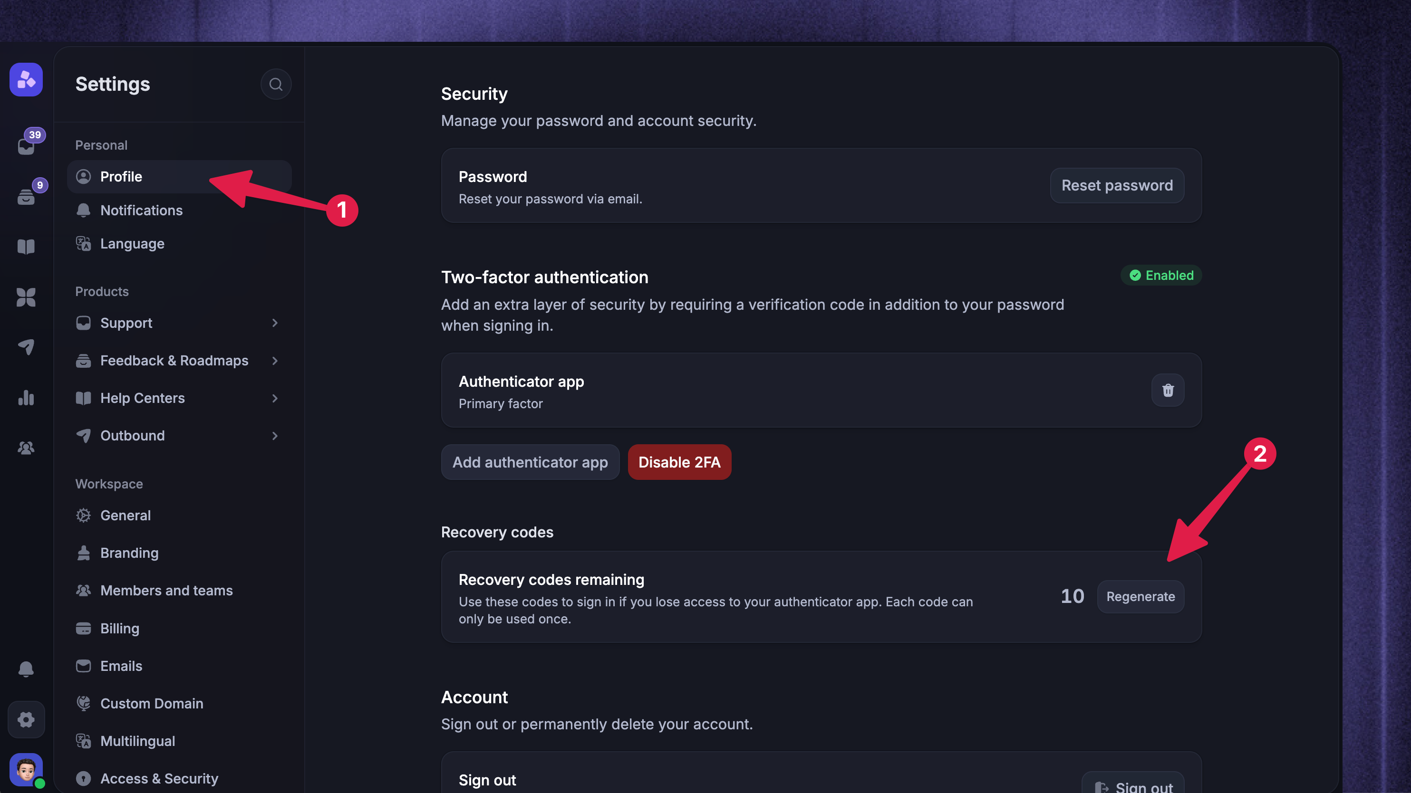Image resolution: width=1411 pixels, height=793 pixels.
Task: Open the outbound paper plane icon in left rail
Action: 26,347
